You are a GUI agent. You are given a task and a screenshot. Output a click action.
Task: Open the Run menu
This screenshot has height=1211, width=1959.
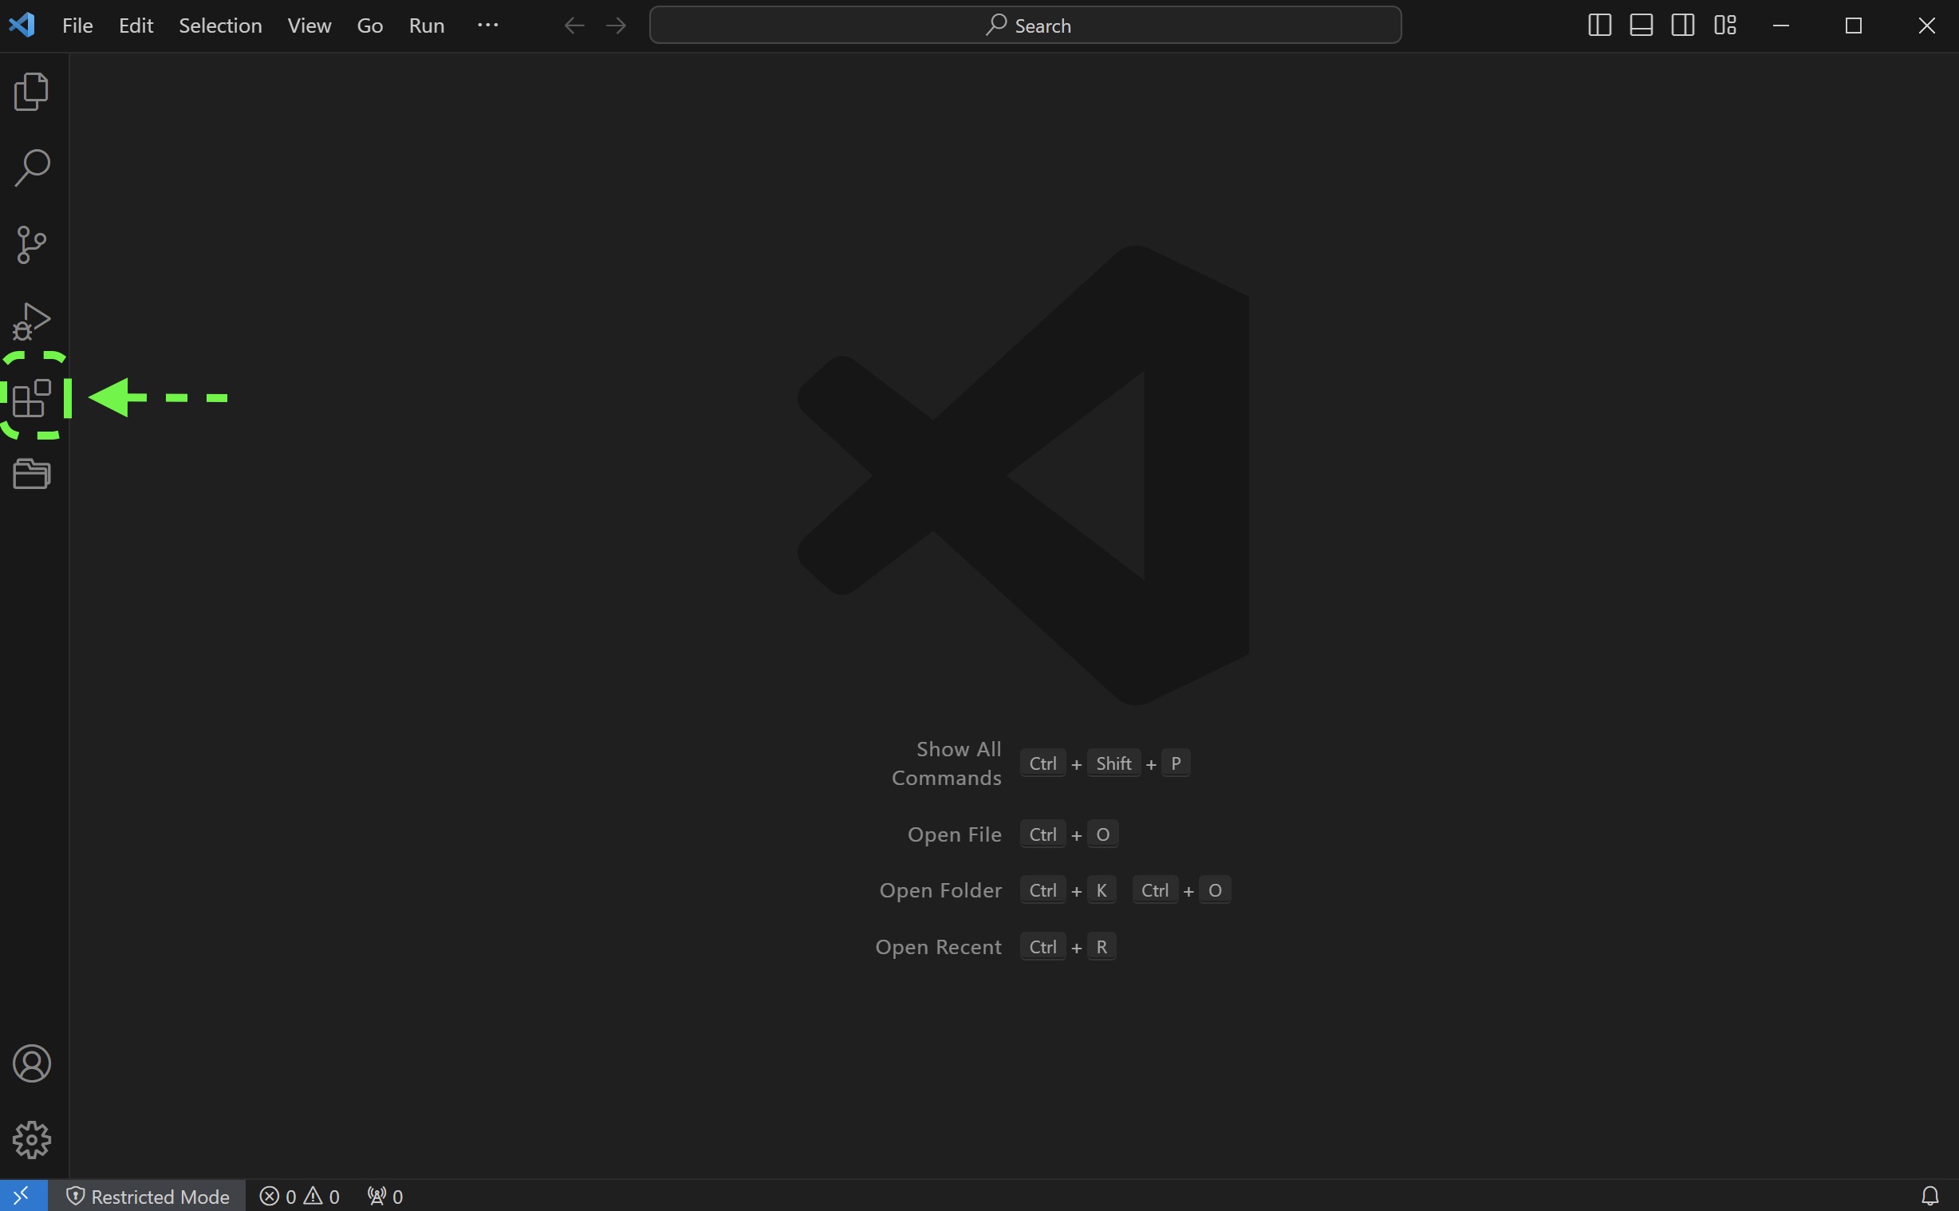pyautogui.click(x=427, y=26)
